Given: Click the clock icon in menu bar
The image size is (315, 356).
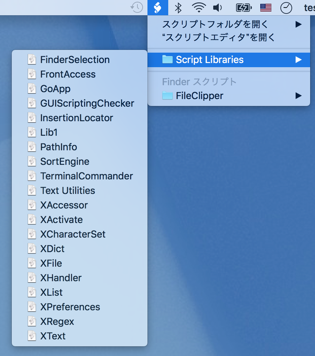Looking at the screenshot, I should click(x=286, y=8).
